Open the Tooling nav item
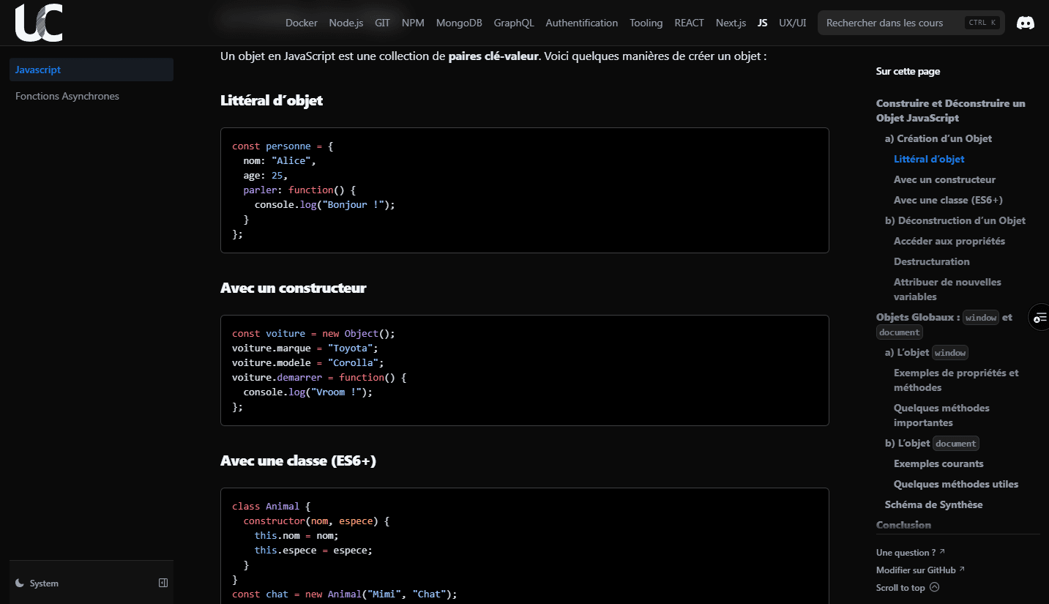 coord(646,23)
